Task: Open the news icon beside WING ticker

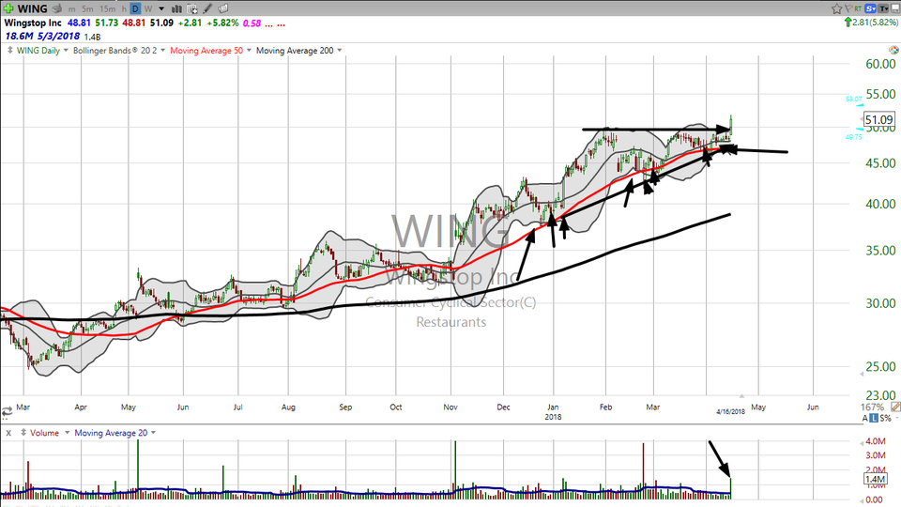Action: [57, 8]
